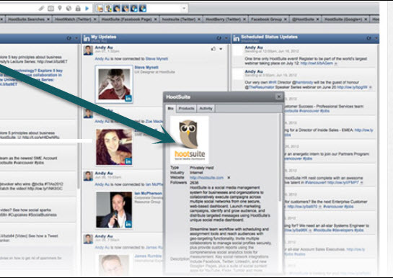Open the hootsuite.com website link
The height and width of the screenshot is (278, 393).
[x=206, y=178]
